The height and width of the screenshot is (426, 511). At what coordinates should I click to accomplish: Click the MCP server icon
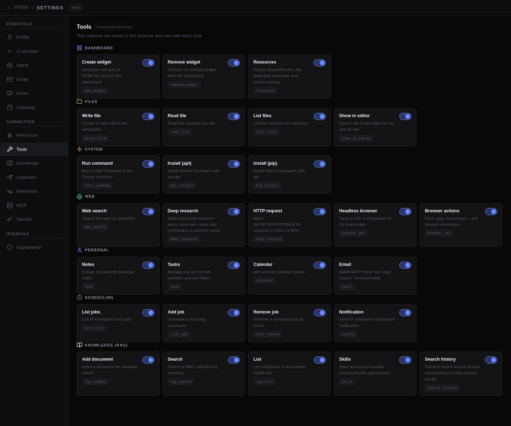10,206
